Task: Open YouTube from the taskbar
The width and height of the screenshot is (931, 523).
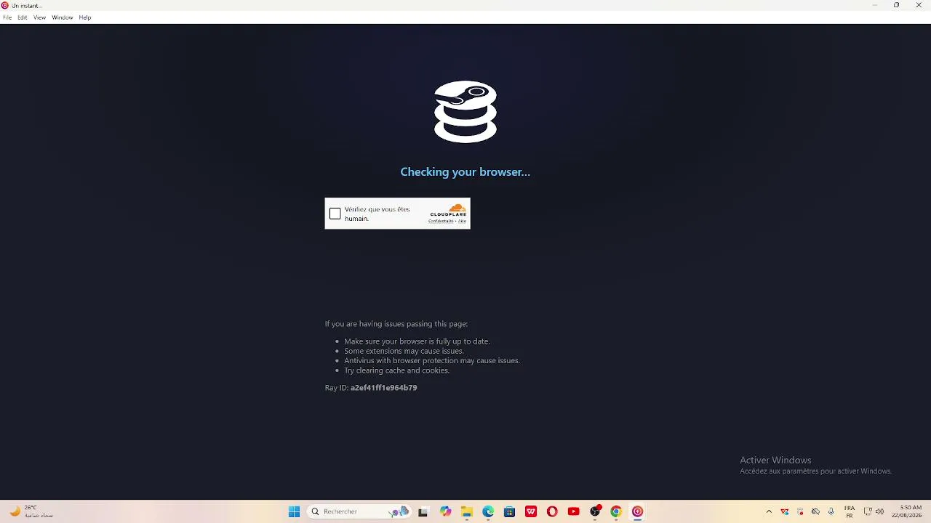Action: coord(573,511)
